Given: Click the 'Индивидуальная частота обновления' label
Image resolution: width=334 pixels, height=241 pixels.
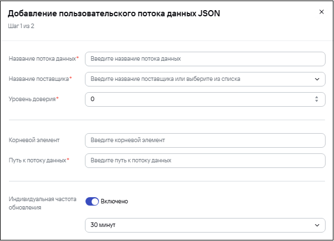Looking at the screenshot, I should (x=42, y=203).
